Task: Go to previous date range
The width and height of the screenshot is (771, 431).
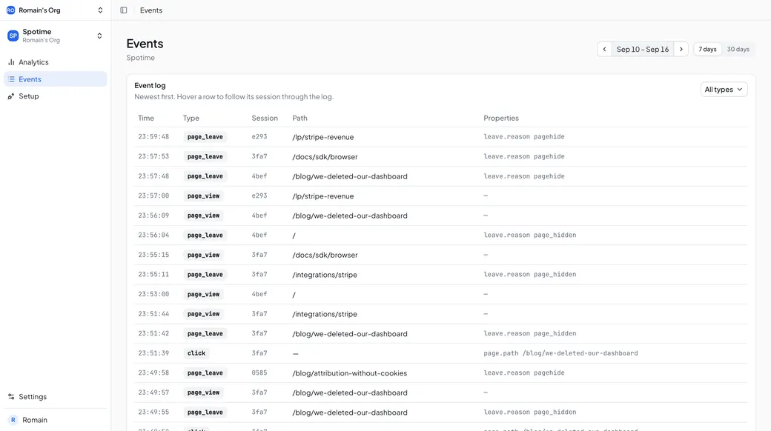Action: point(604,49)
